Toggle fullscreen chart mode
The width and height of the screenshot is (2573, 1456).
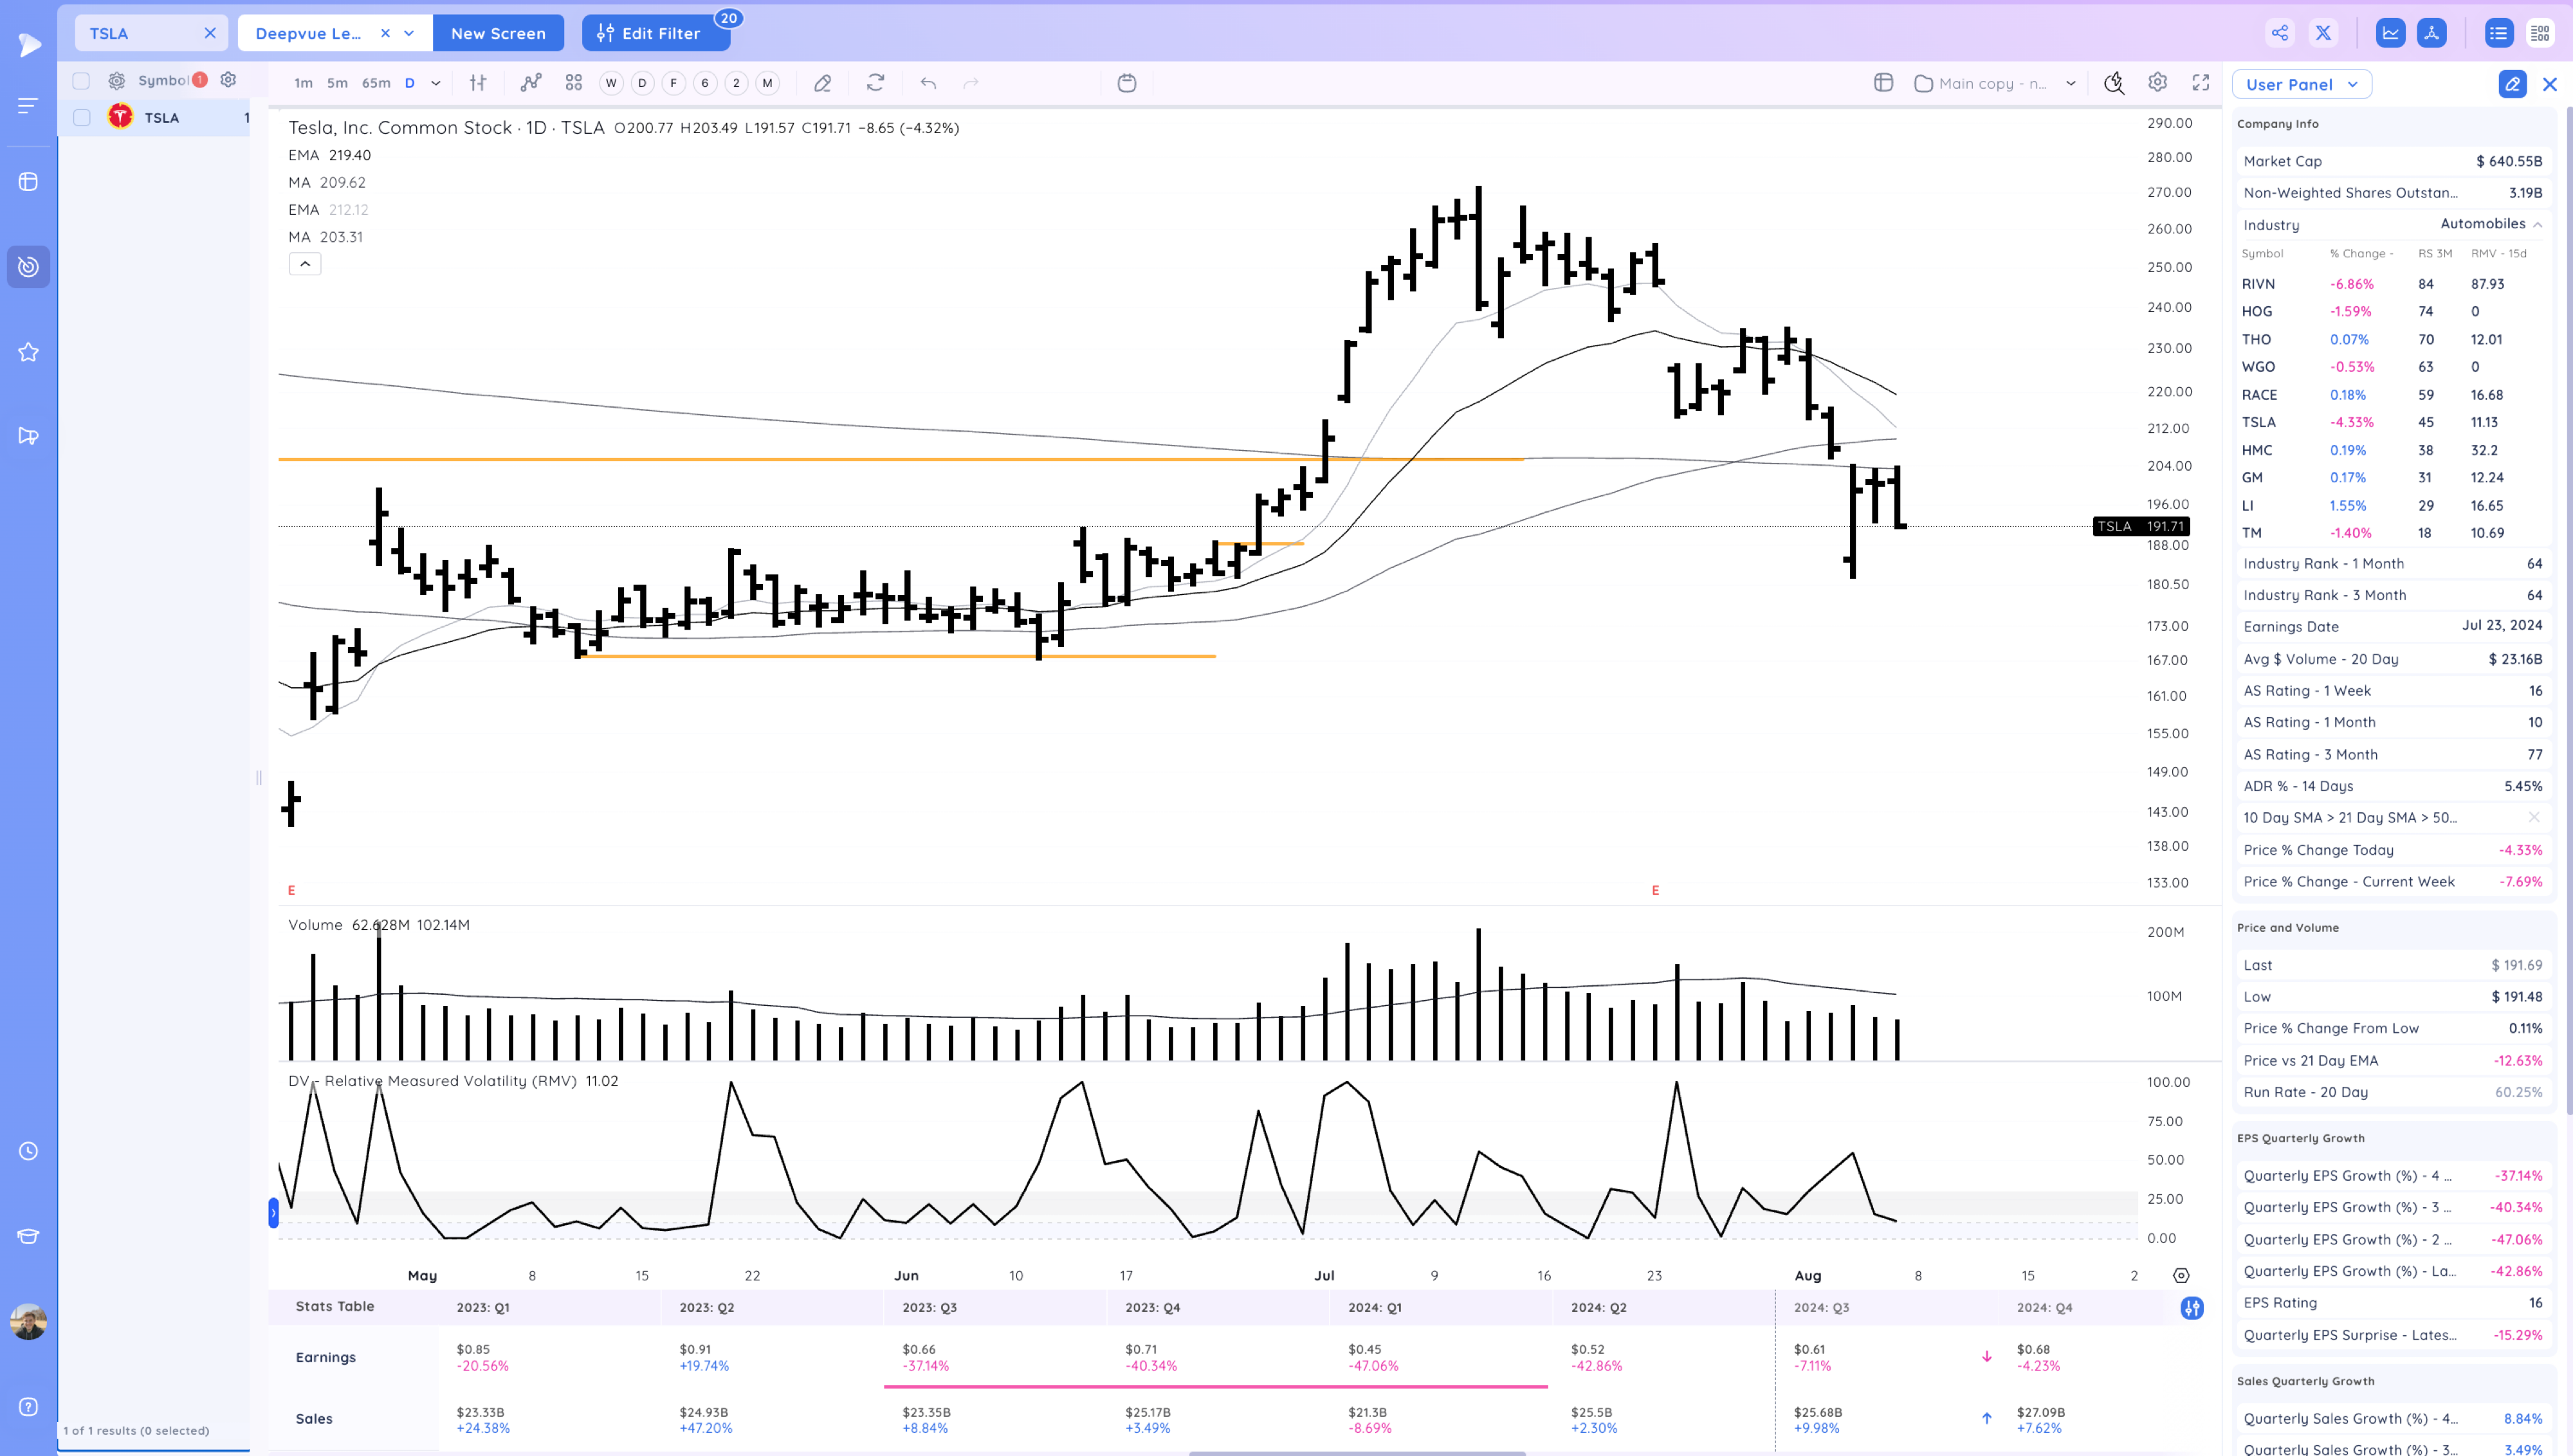(x=2200, y=83)
